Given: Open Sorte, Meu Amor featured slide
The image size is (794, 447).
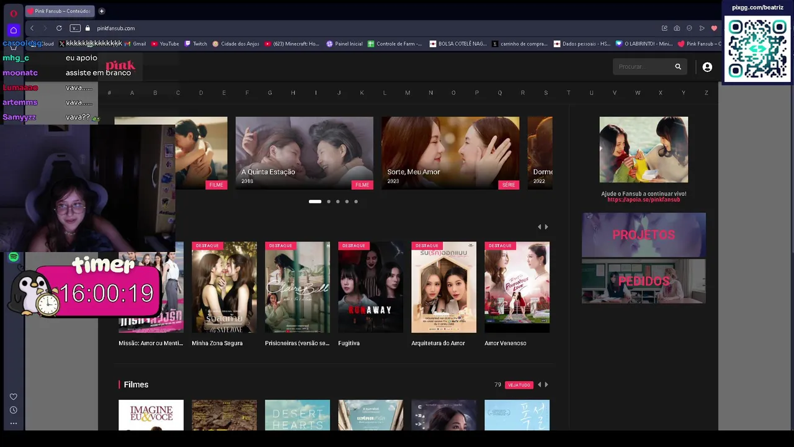Looking at the screenshot, I should [x=450, y=153].
